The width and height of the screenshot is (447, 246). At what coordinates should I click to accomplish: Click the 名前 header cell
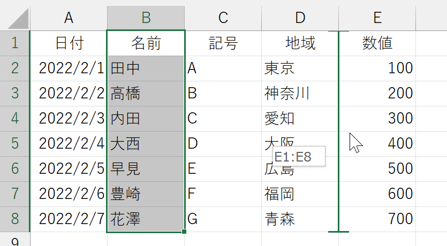pos(146,43)
